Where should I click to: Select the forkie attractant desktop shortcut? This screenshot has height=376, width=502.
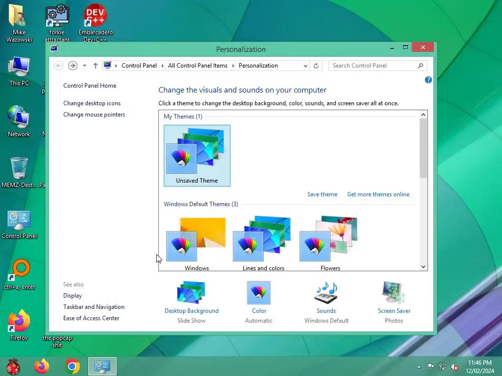click(x=57, y=23)
